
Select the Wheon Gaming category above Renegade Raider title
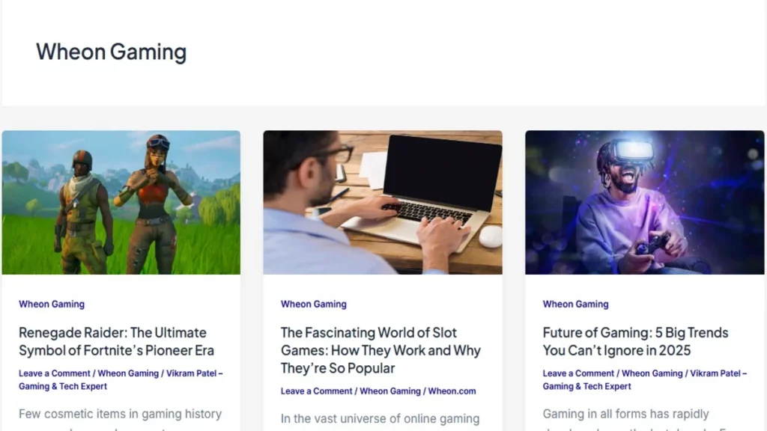pyautogui.click(x=51, y=304)
